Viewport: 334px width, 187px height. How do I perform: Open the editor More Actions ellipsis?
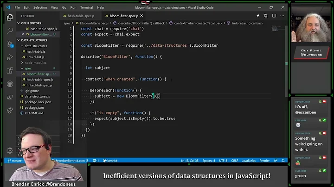point(282,16)
